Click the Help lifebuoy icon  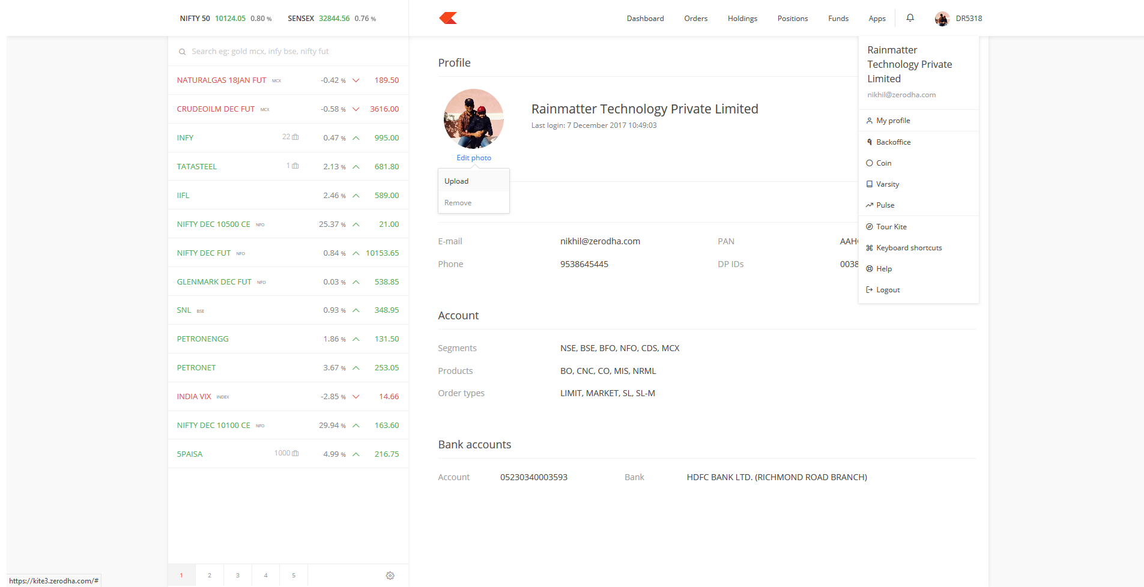[869, 269]
